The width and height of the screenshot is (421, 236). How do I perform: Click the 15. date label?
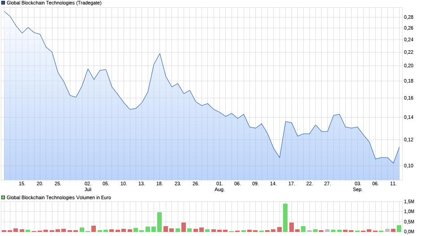point(22,184)
